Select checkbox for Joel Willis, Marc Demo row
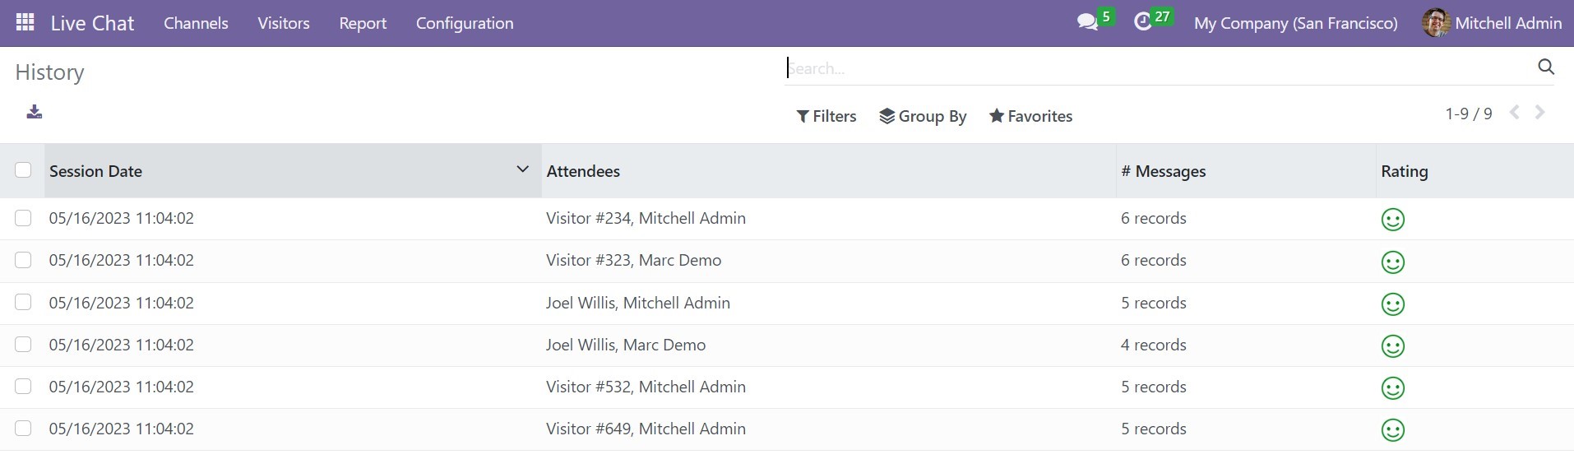The width and height of the screenshot is (1574, 459). (23, 345)
